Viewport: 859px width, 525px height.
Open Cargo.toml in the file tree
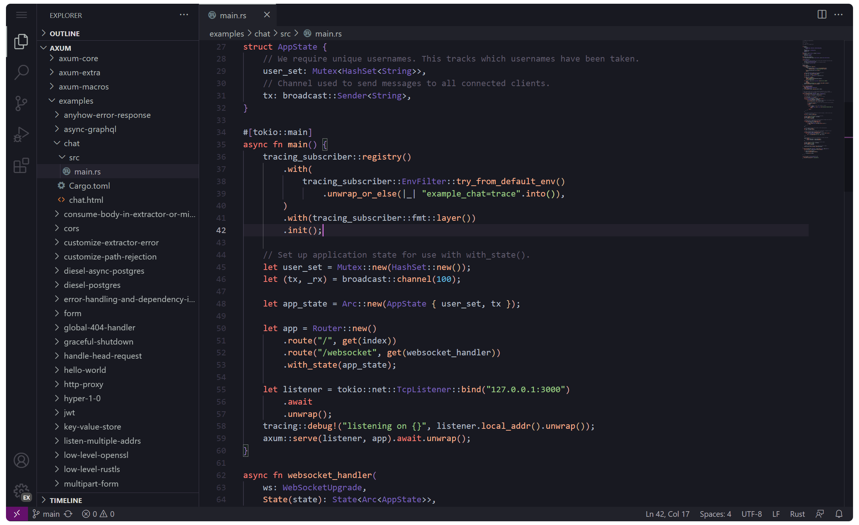[x=89, y=186]
